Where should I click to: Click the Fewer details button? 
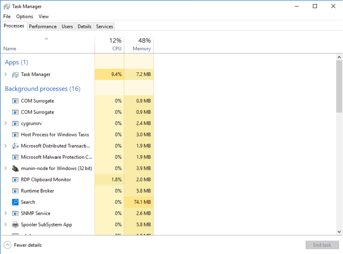point(22,245)
